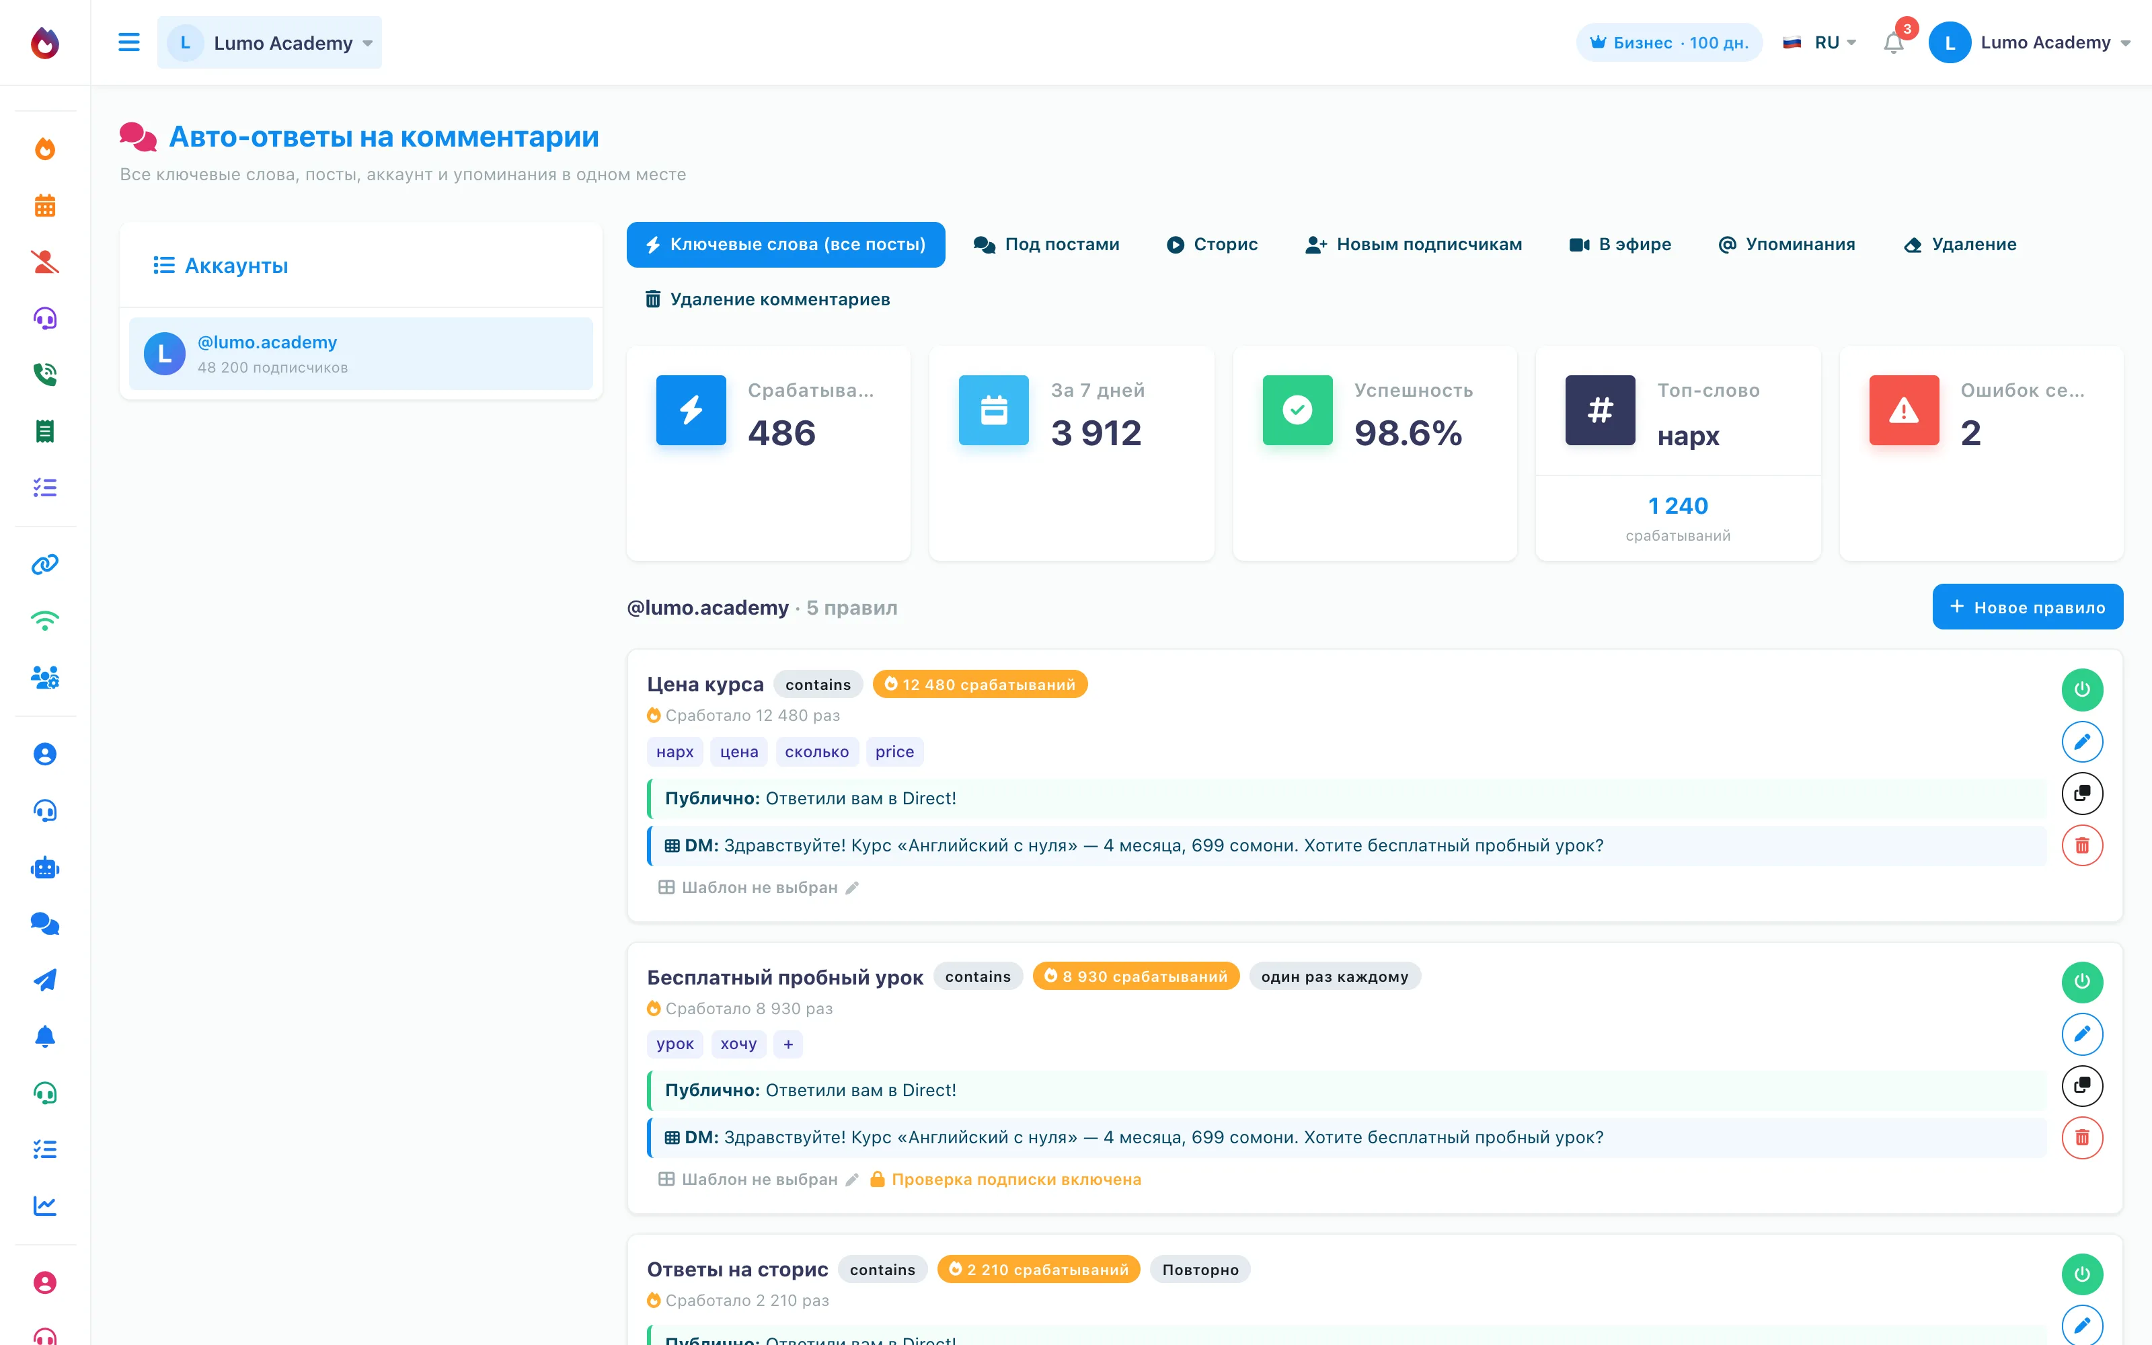Click Проверка подписки включена label

pyautogui.click(x=1006, y=1180)
